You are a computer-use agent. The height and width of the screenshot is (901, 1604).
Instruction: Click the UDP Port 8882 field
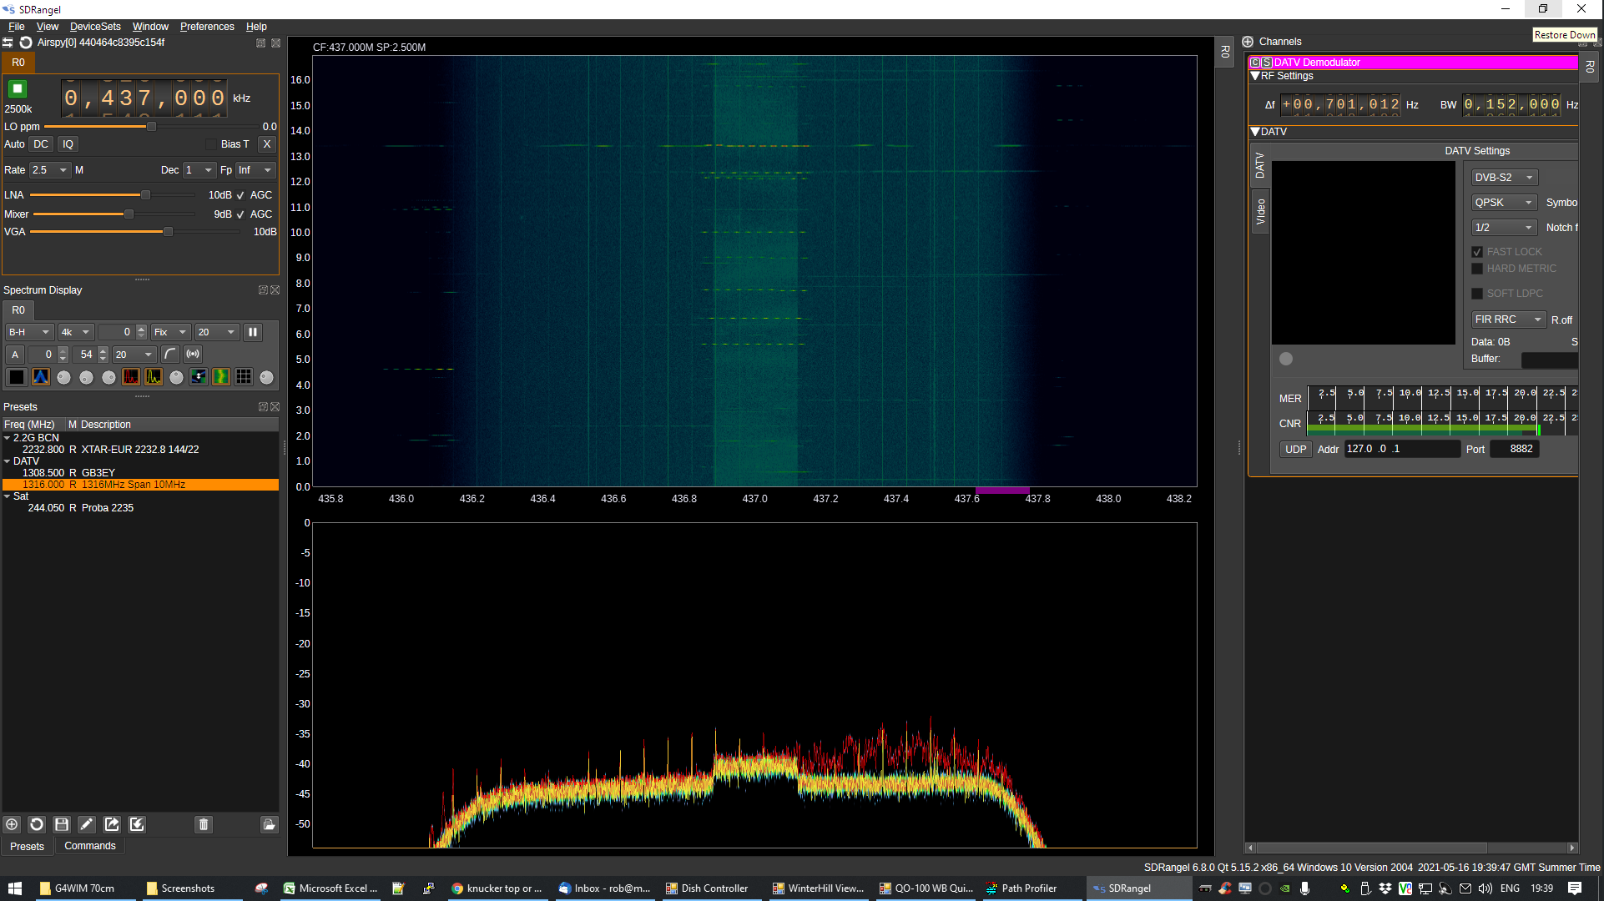[1514, 449]
